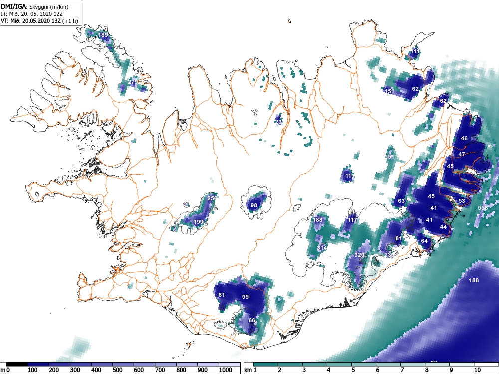499x374 pixels.
Task: Click the 314 value on the glacier
Action: [x=322, y=248]
